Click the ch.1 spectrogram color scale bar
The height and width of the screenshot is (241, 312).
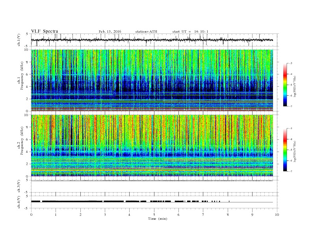285,85
